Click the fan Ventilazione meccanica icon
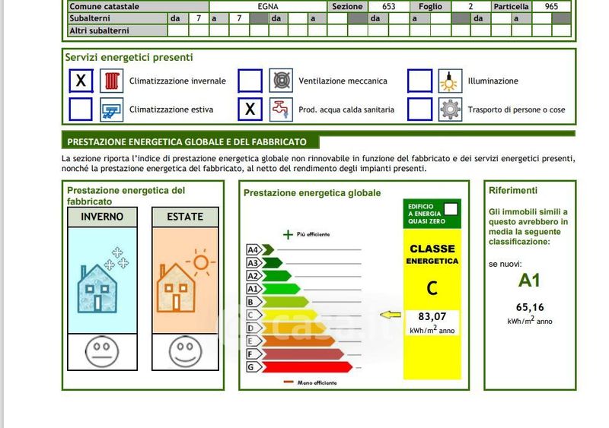 tap(281, 81)
